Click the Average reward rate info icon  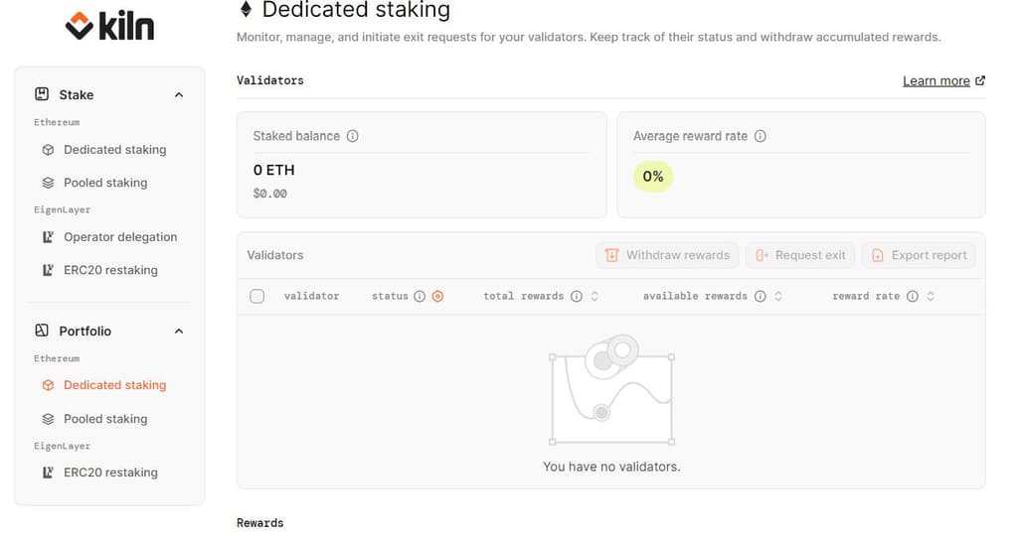pos(761,136)
